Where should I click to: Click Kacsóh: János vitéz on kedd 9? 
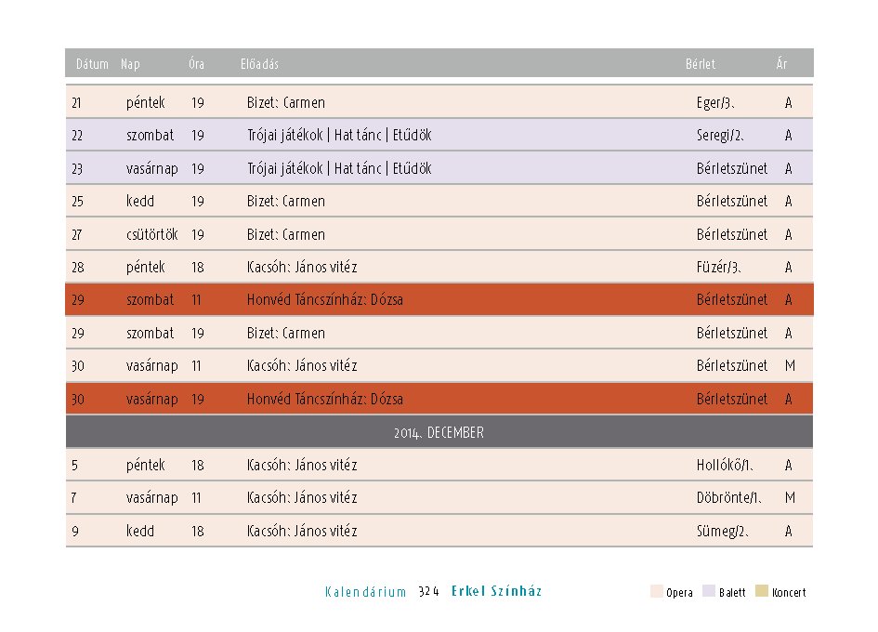pyautogui.click(x=302, y=531)
